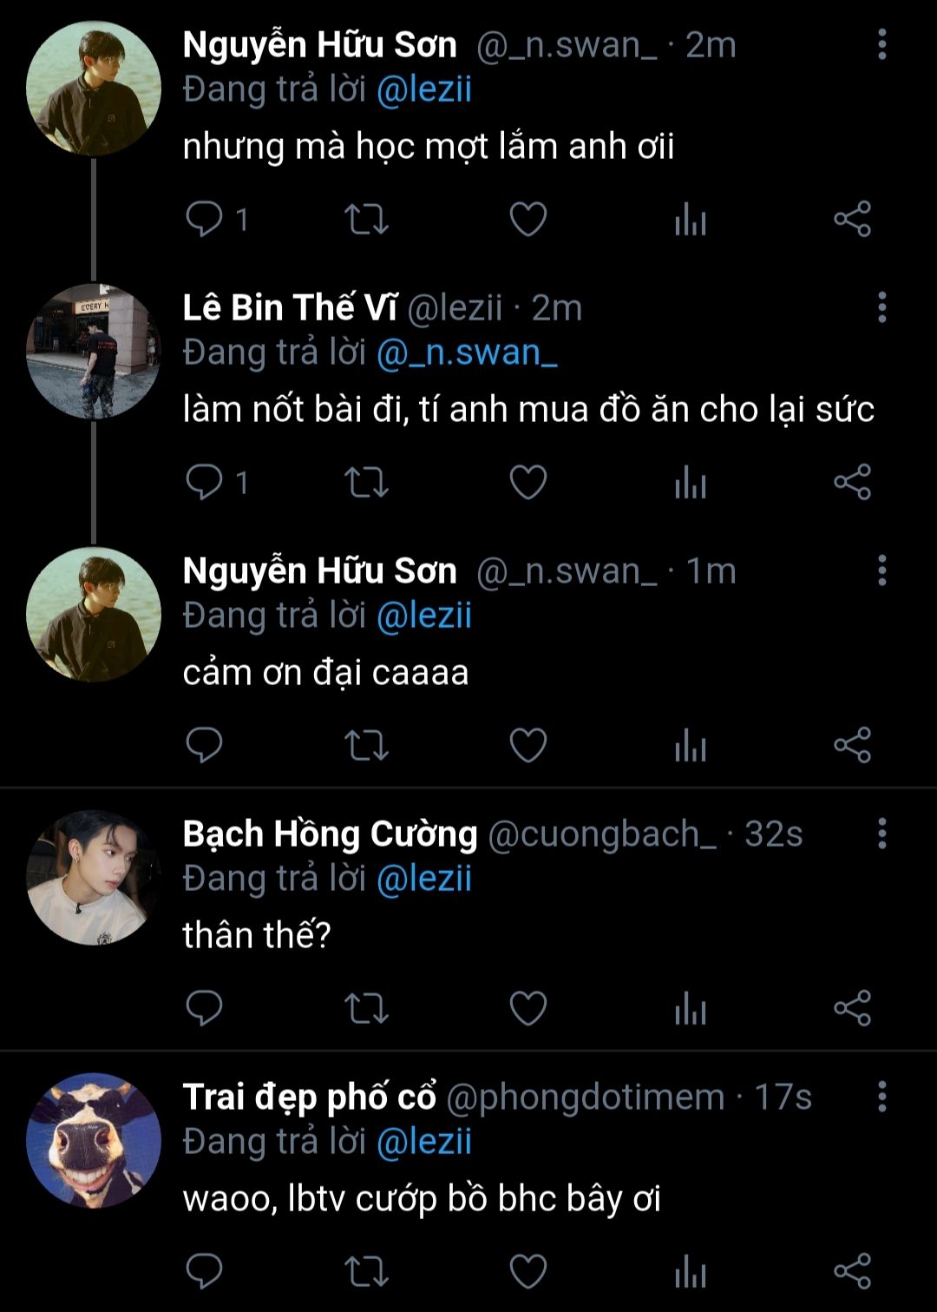Open Trai đẹp phố cổ's cow avatar
937x1312 pixels.
click(94, 1140)
